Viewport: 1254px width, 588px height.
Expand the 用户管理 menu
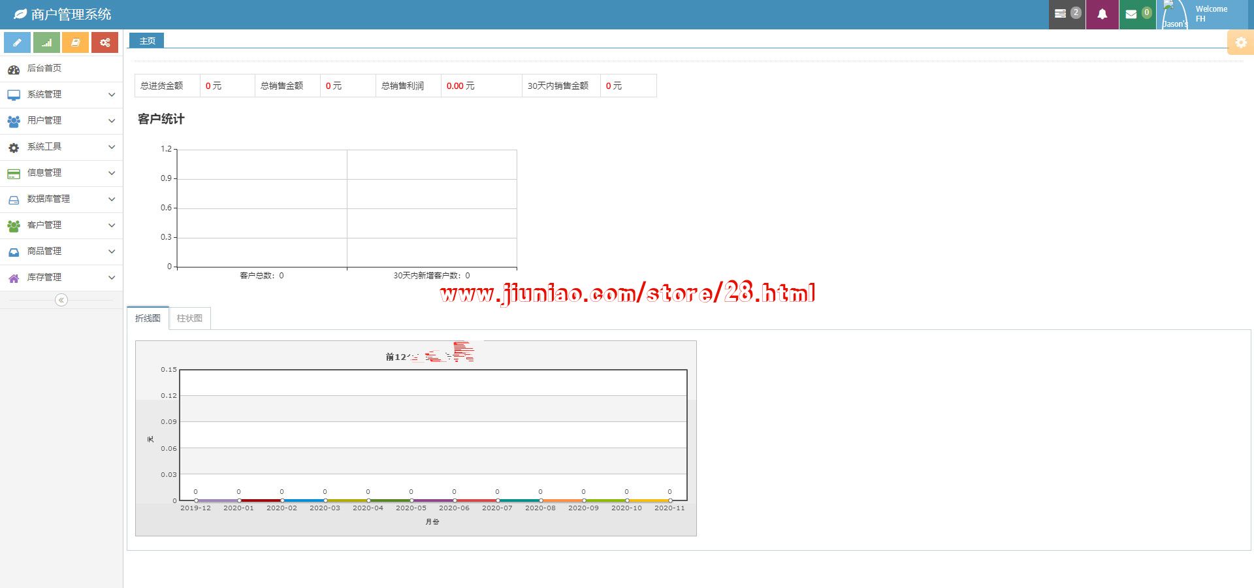pos(61,121)
